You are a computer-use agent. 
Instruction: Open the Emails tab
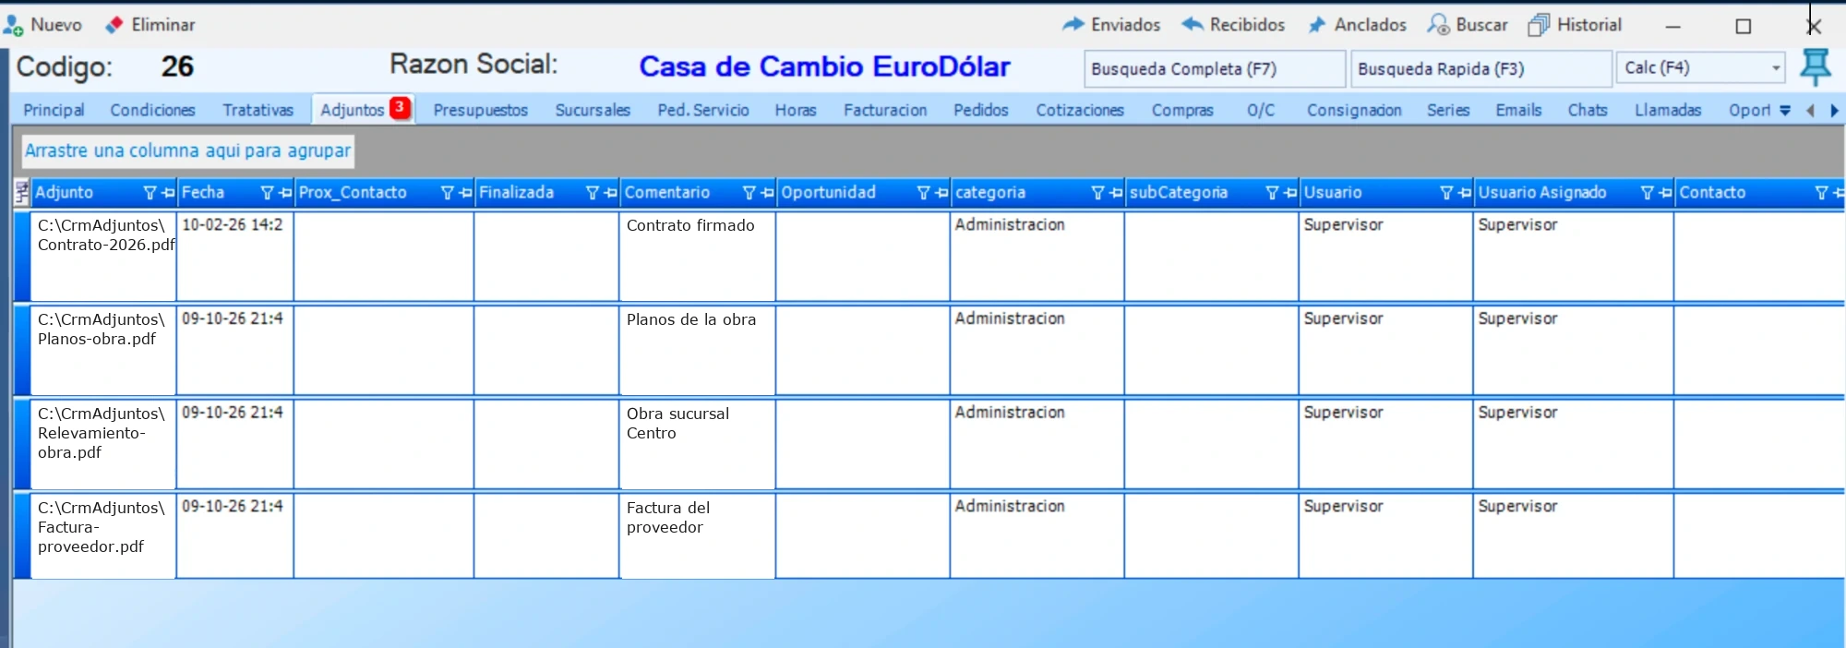pyautogui.click(x=1518, y=110)
